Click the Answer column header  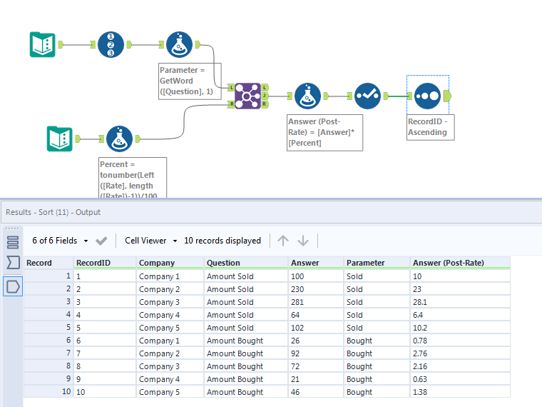[x=316, y=263]
